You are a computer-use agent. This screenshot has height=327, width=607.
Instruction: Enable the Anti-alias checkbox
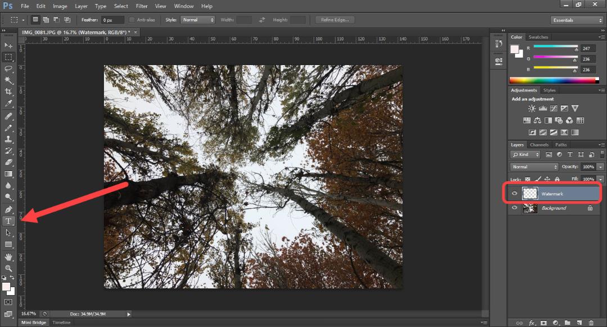coord(132,20)
